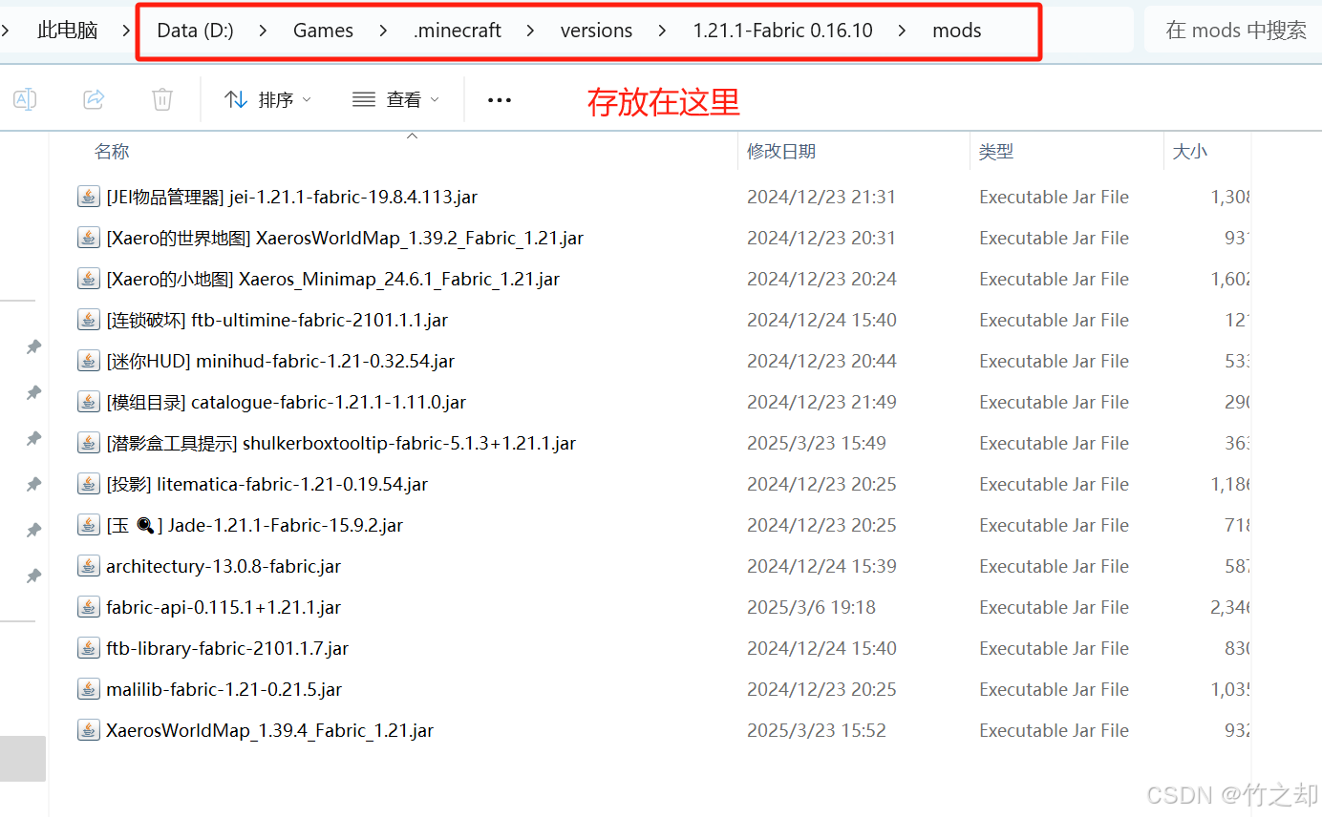Select XaerosWorldMap_1.39.4_Fabric_1.21.jar file name

coord(270,731)
